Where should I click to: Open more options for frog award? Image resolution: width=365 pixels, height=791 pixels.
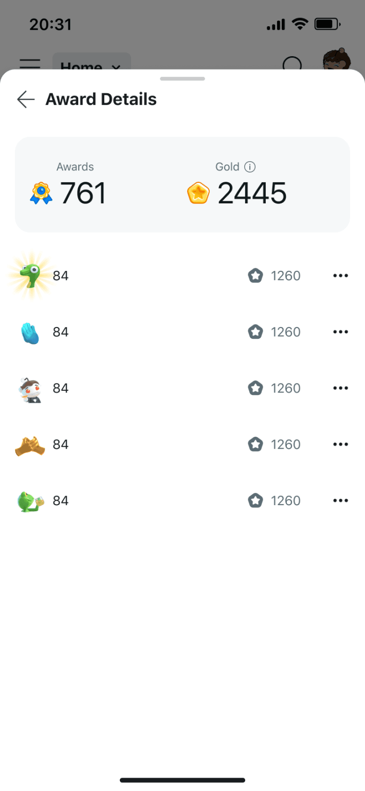tap(340, 501)
